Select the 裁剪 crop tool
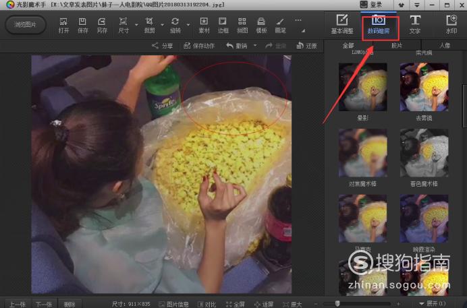The width and height of the screenshot is (467, 308). (149, 25)
